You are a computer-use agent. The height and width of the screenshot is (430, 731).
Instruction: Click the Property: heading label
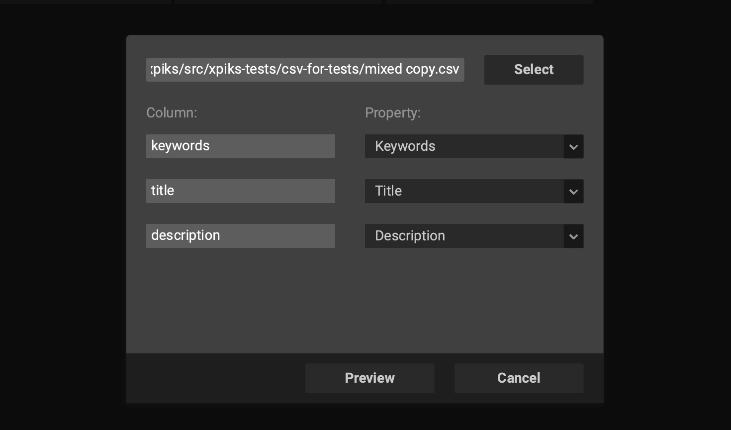coord(393,113)
